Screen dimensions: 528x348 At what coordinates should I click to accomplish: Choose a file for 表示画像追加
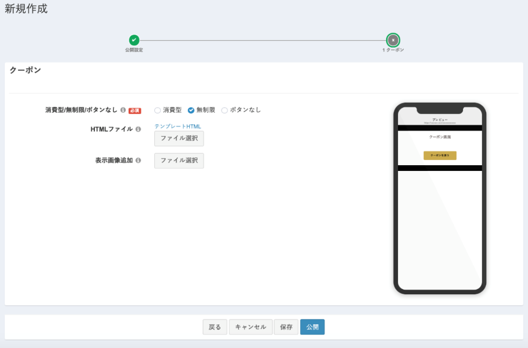[x=179, y=161]
